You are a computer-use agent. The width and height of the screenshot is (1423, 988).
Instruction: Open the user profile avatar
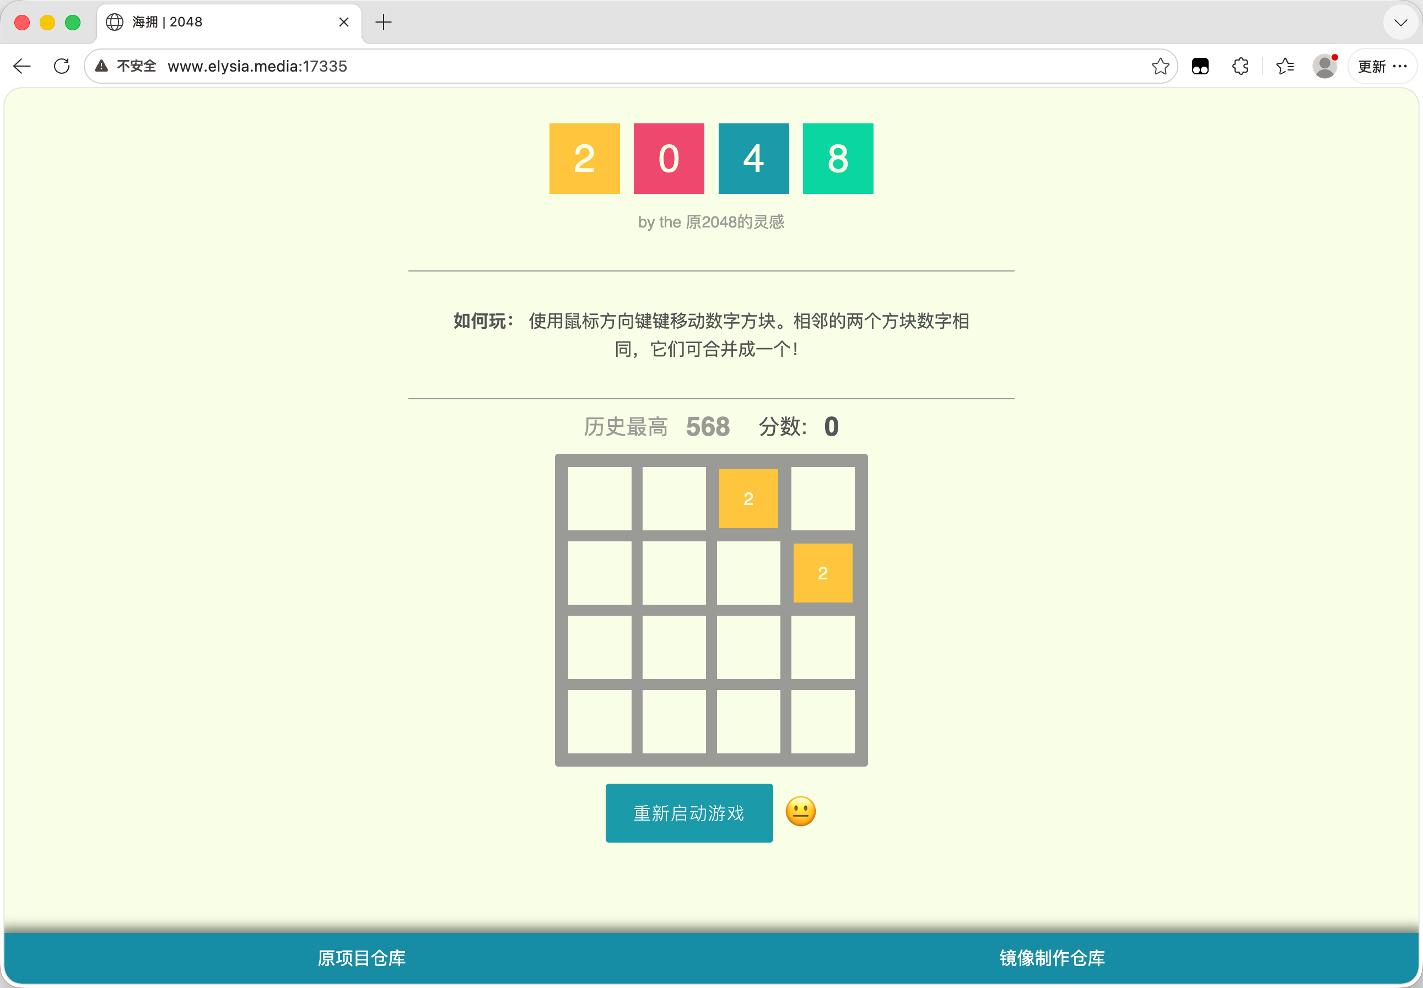point(1324,66)
